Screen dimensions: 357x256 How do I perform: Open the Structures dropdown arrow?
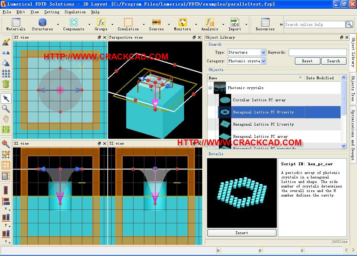[x=58, y=24]
